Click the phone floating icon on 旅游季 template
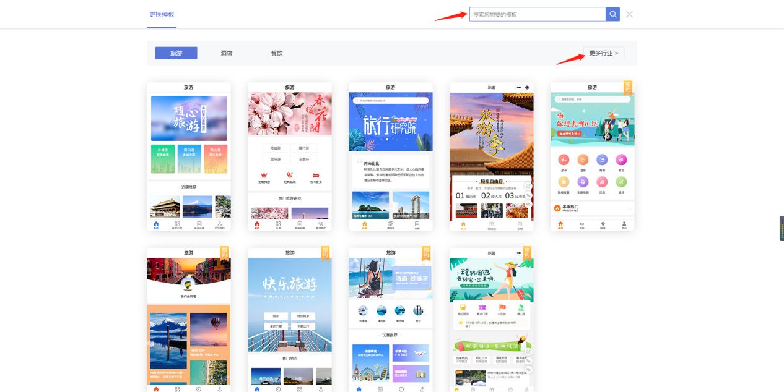Viewport: 784px width, 392px height. [528, 195]
